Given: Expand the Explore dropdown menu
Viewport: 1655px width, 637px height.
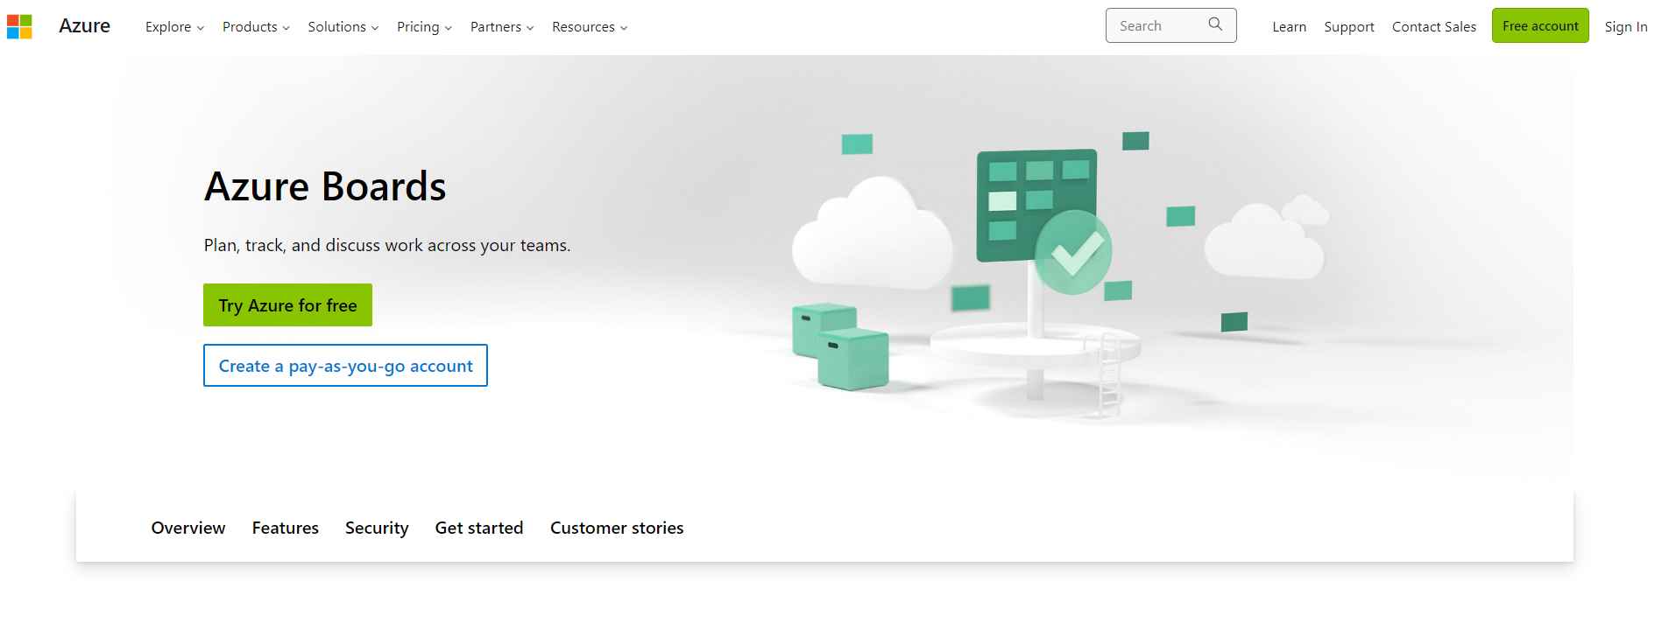Looking at the screenshot, I should tap(174, 27).
